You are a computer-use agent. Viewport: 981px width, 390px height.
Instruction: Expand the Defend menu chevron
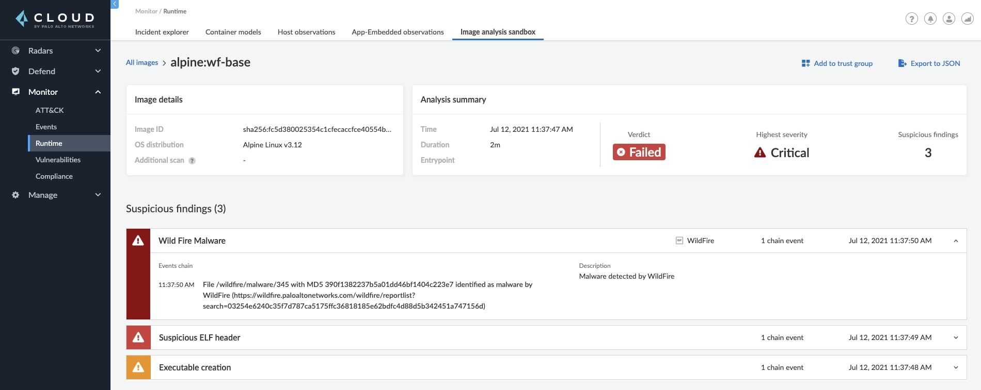coord(98,71)
